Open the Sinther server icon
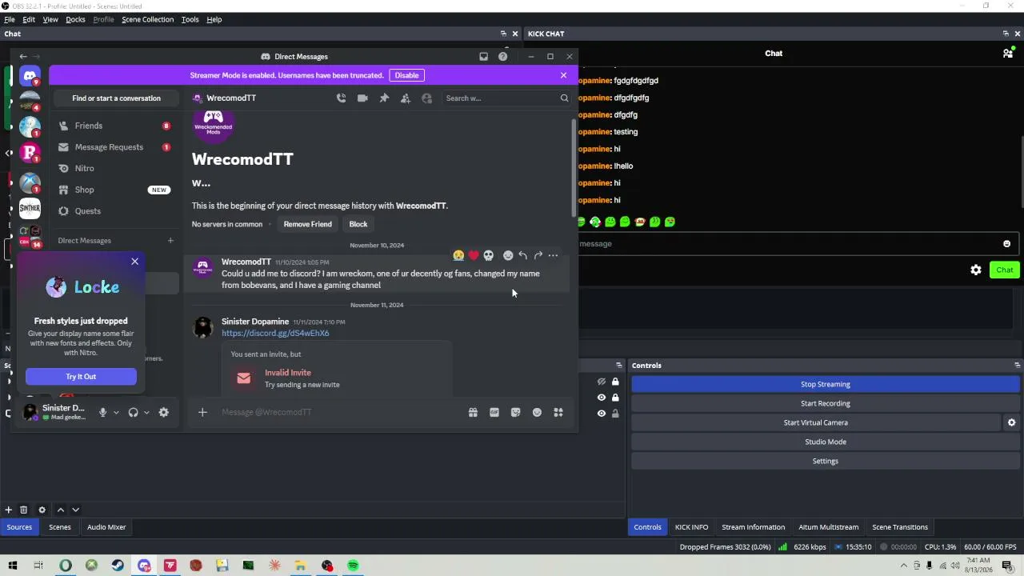1024x576 pixels. pyautogui.click(x=30, y=209)
